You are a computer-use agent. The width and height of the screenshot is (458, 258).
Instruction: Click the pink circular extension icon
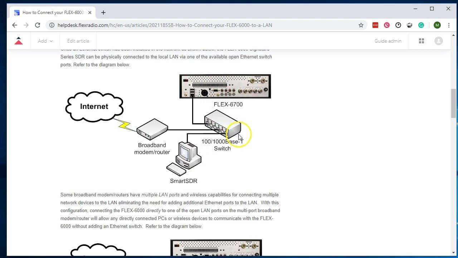(387, 25)
